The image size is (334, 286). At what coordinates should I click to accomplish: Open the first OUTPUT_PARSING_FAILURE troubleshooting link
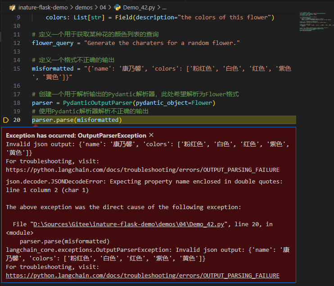click(x=143, y=170)
